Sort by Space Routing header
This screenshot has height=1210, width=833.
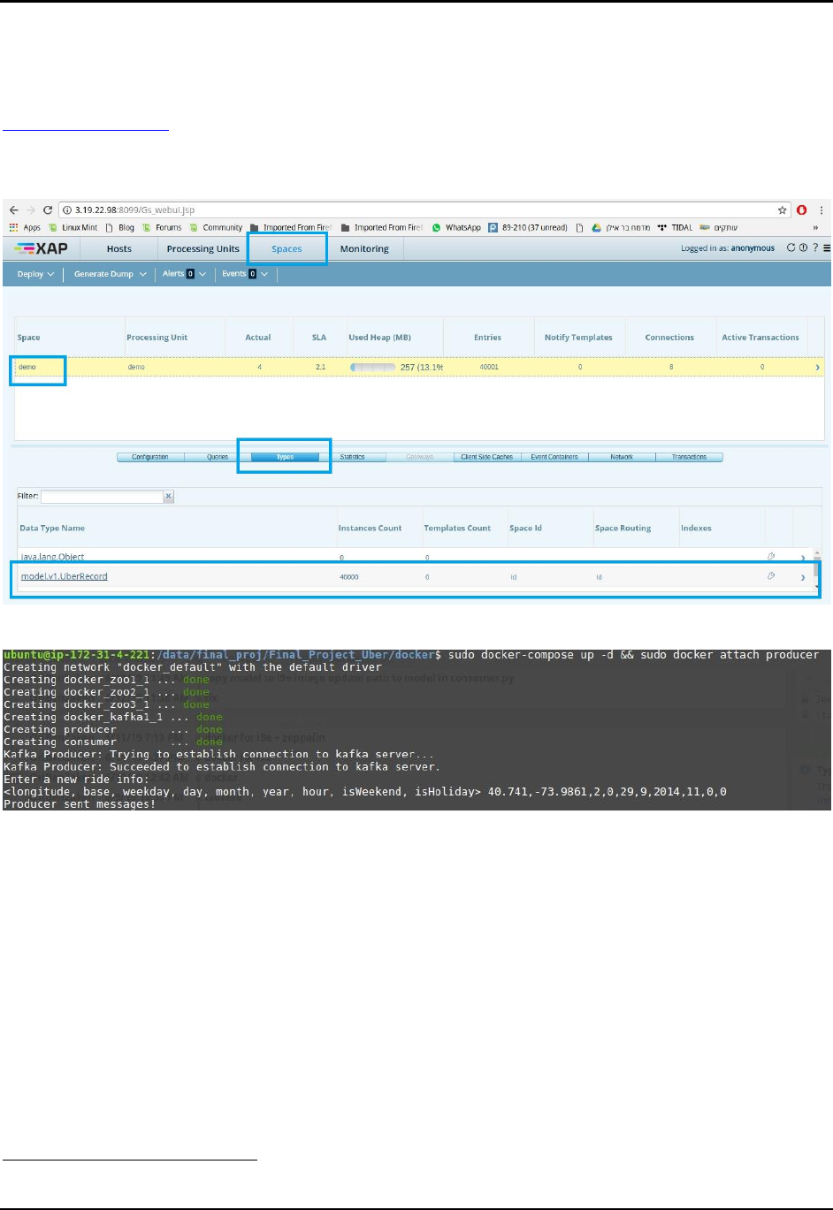pos(623,529)
